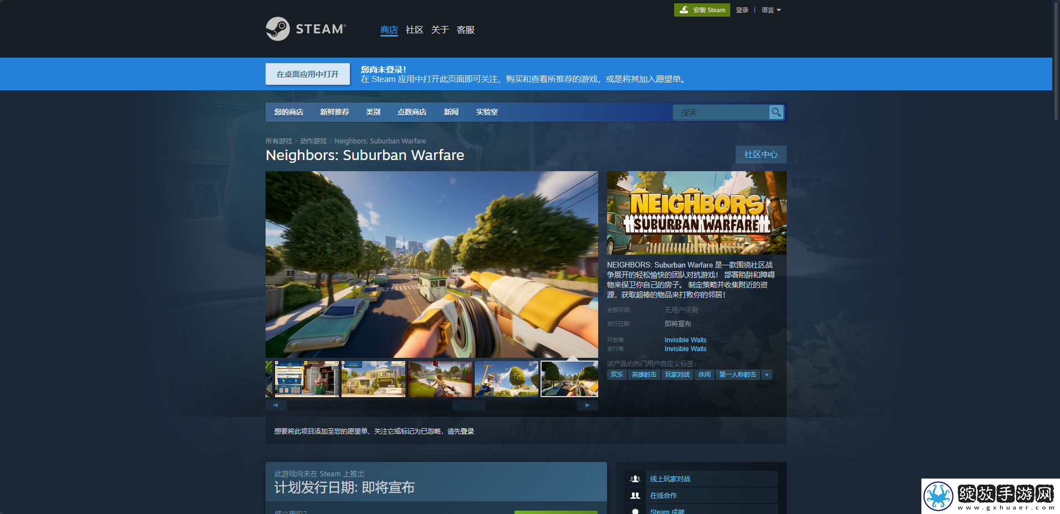Click 在桌面应用中打开 button
The height and width of the screenshot is (514, 1060).
(x=308, y=74)
